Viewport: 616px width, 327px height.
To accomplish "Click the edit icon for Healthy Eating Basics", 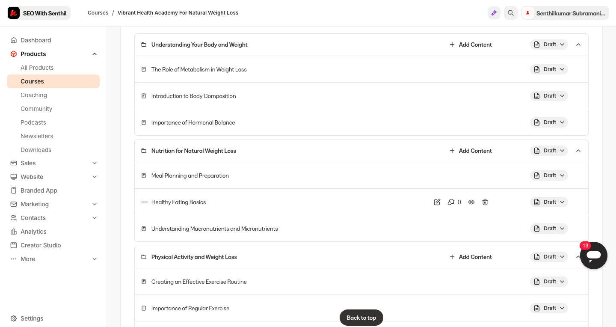I will (437, 202).
